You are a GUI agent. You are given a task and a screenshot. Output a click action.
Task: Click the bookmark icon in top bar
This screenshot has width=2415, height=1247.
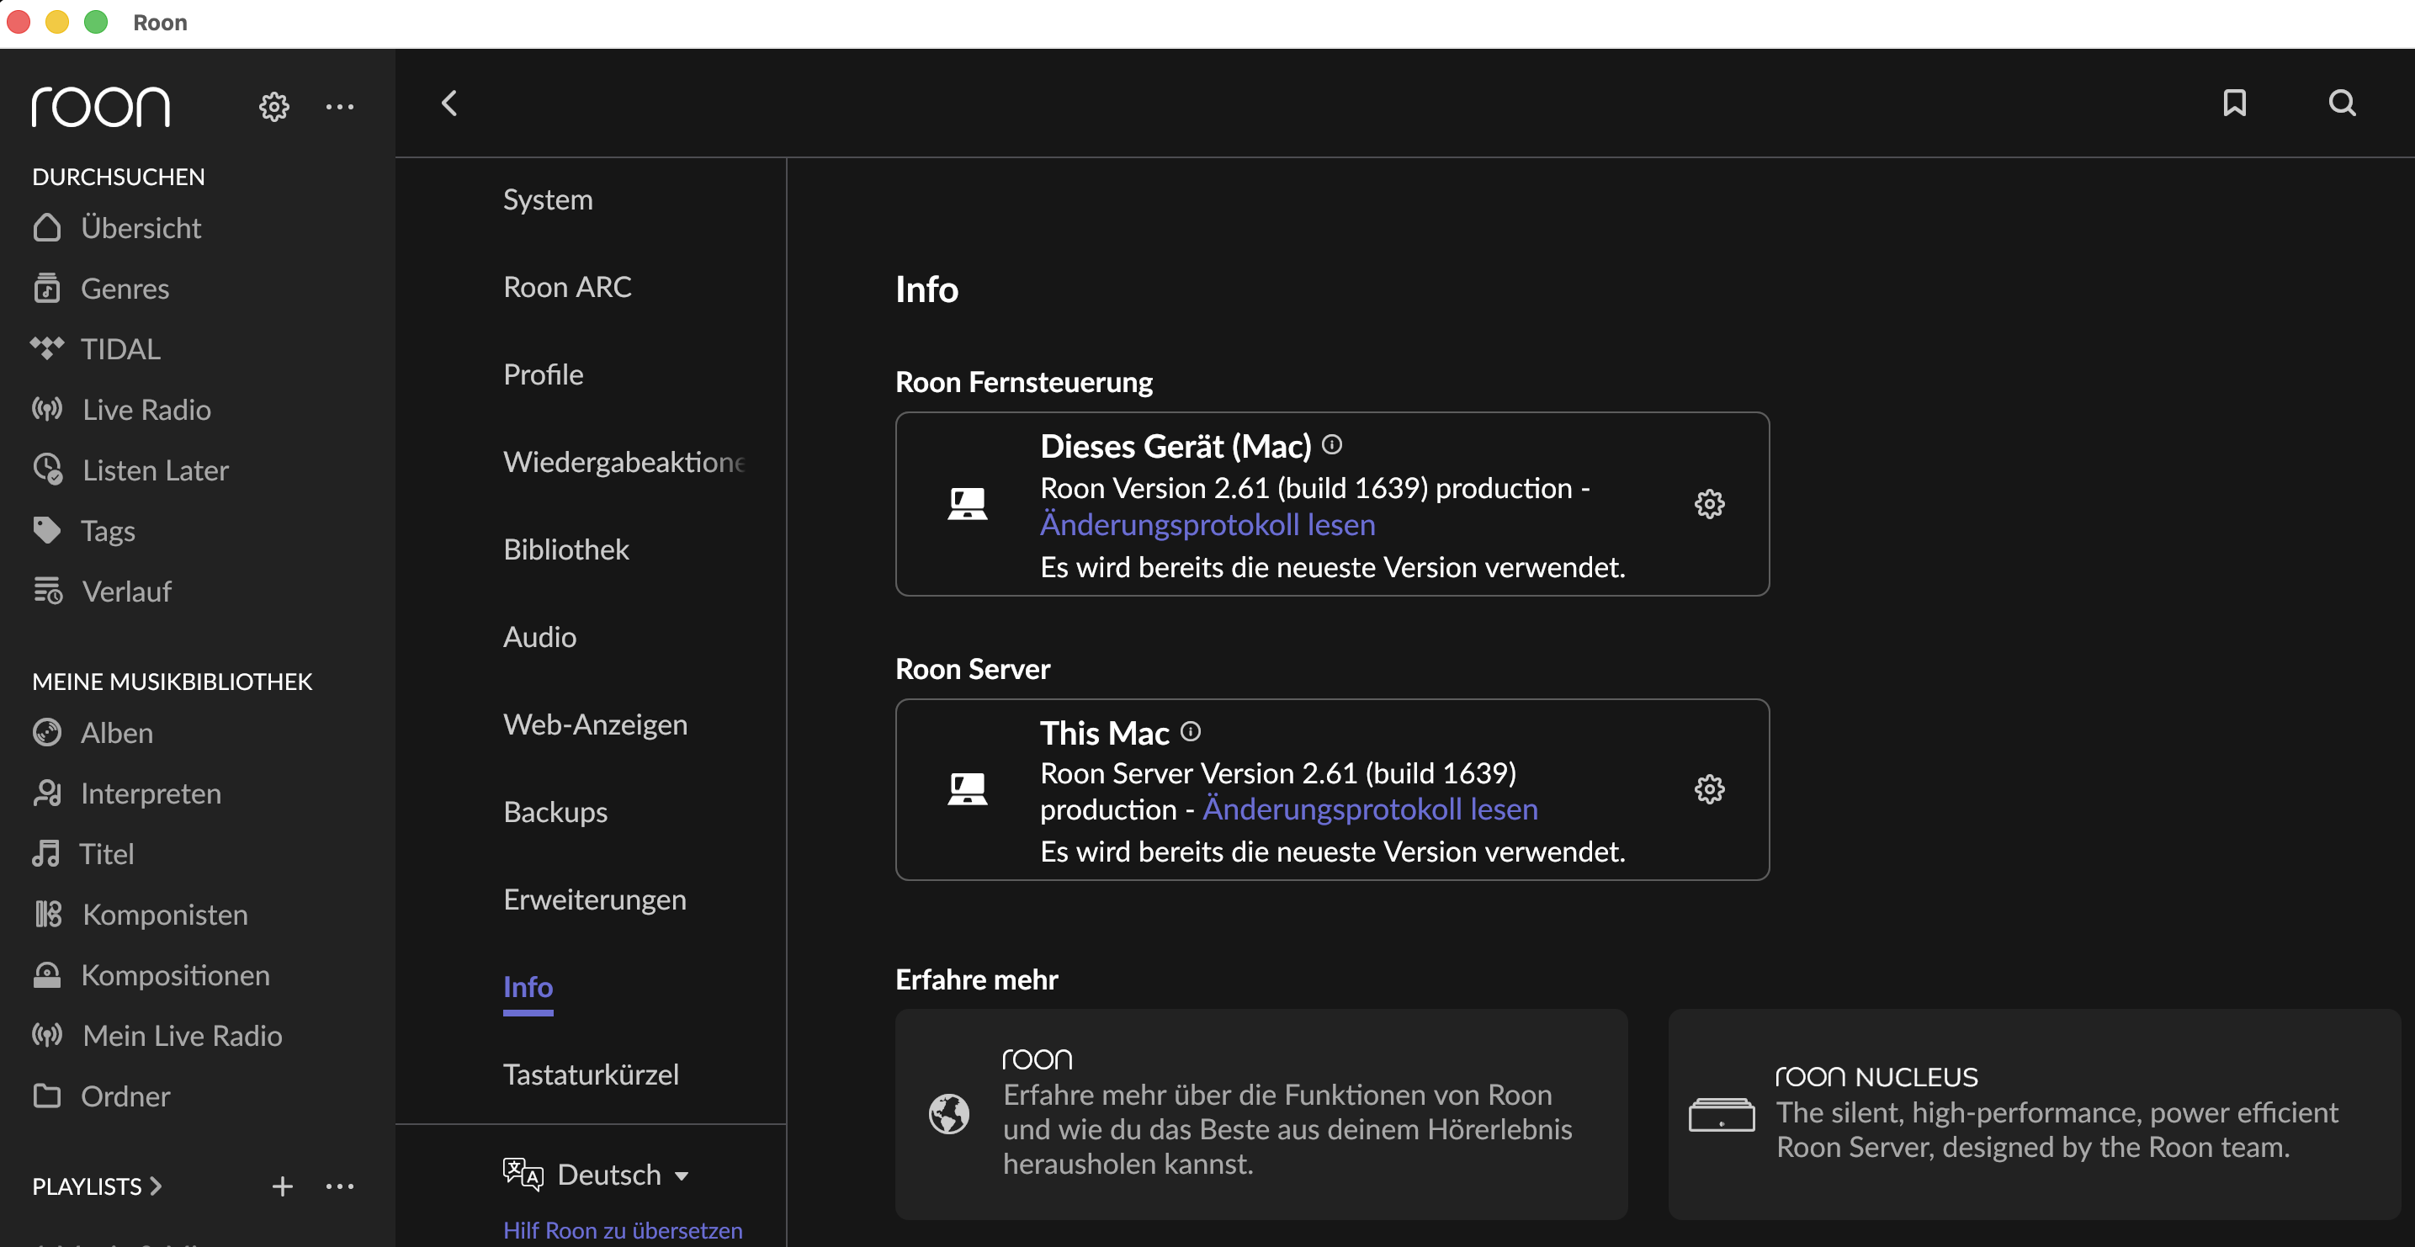[x=2234, y=103]
